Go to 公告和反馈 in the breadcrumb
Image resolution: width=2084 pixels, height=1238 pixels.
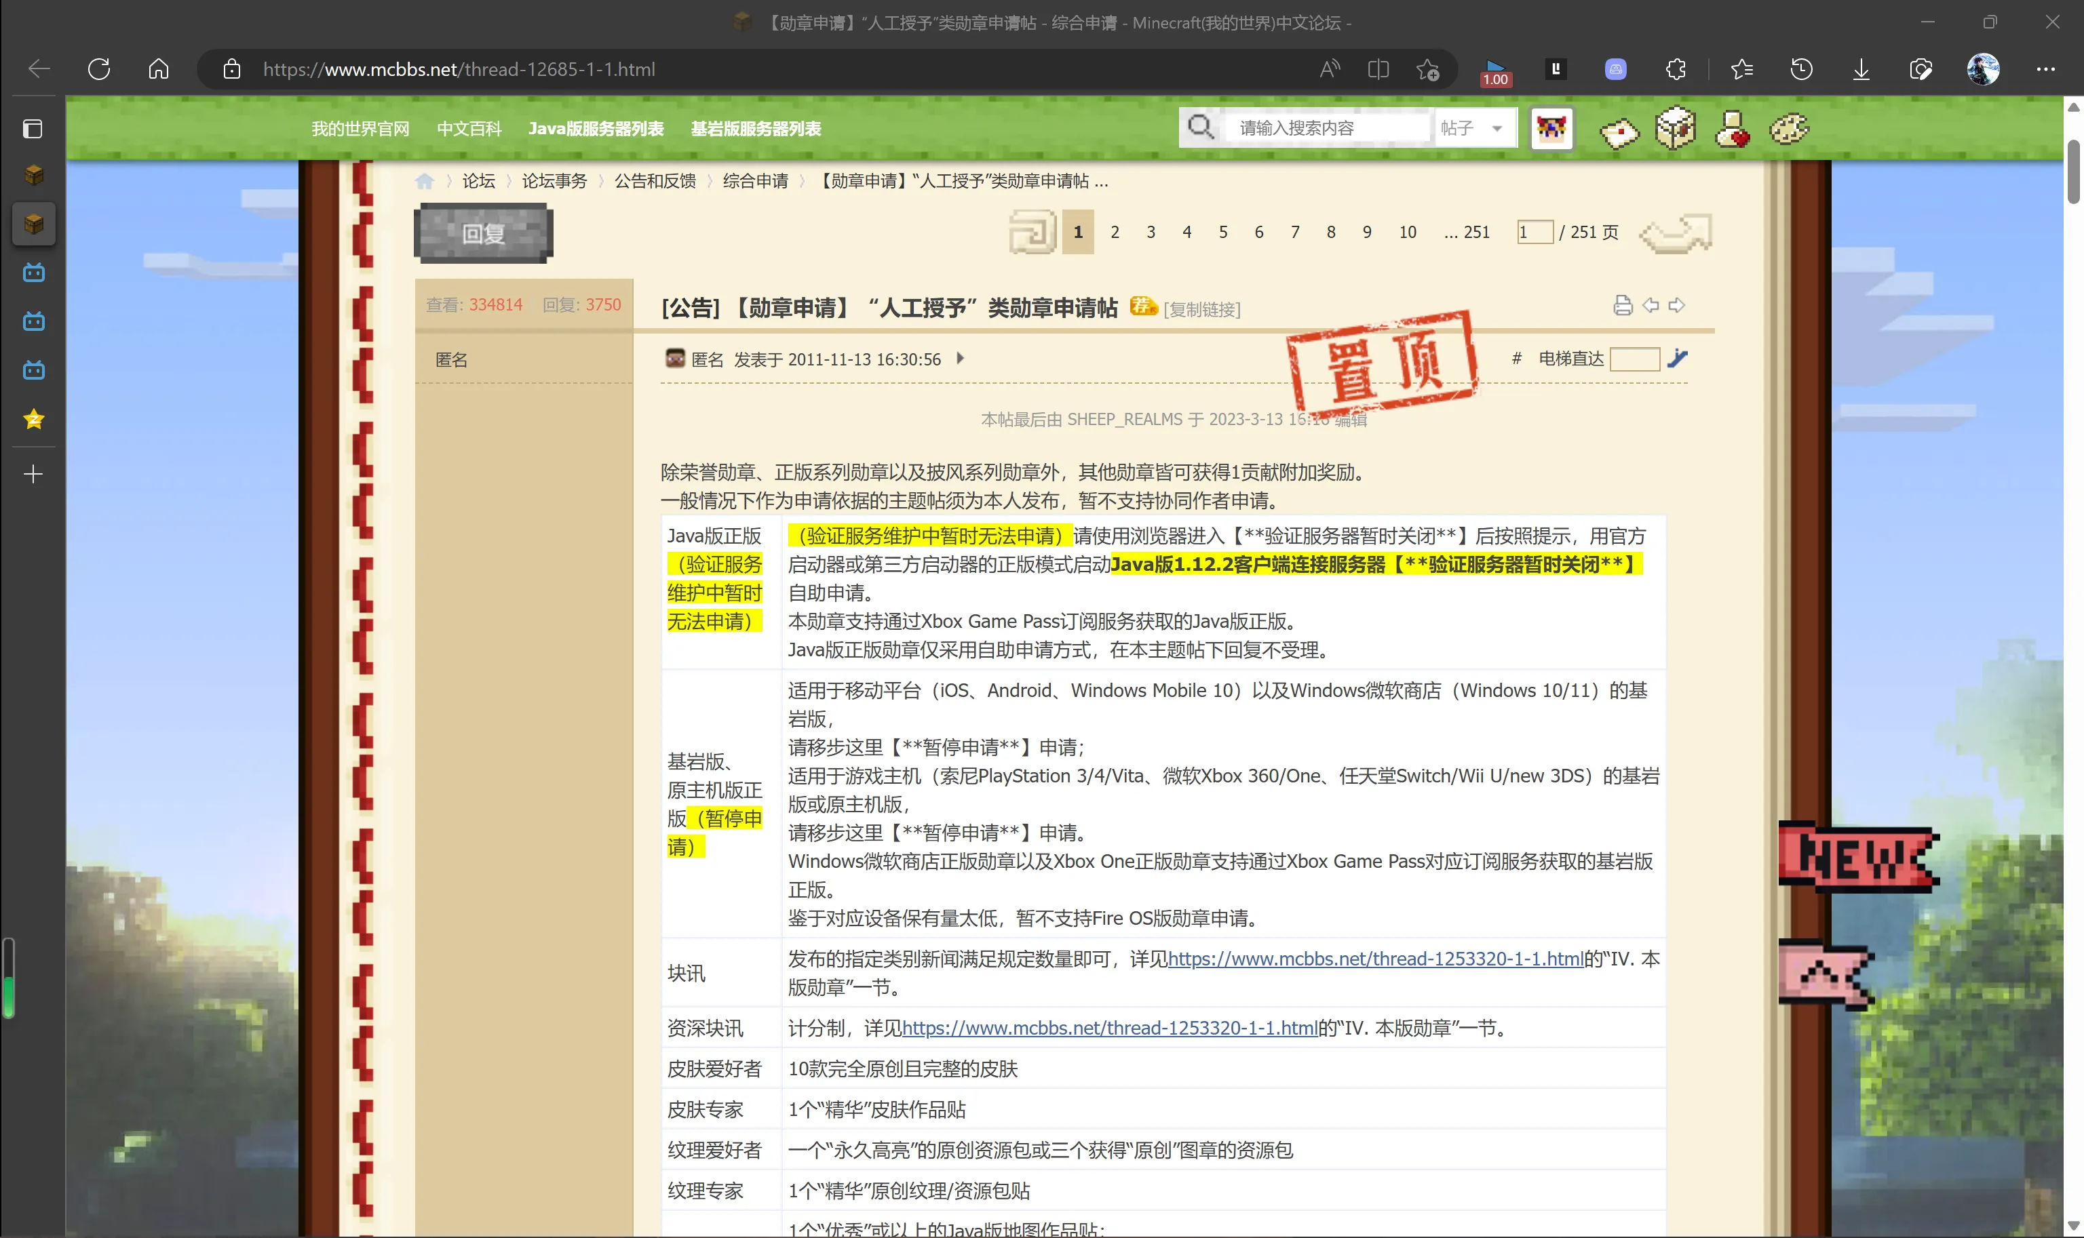click(655, 181)
